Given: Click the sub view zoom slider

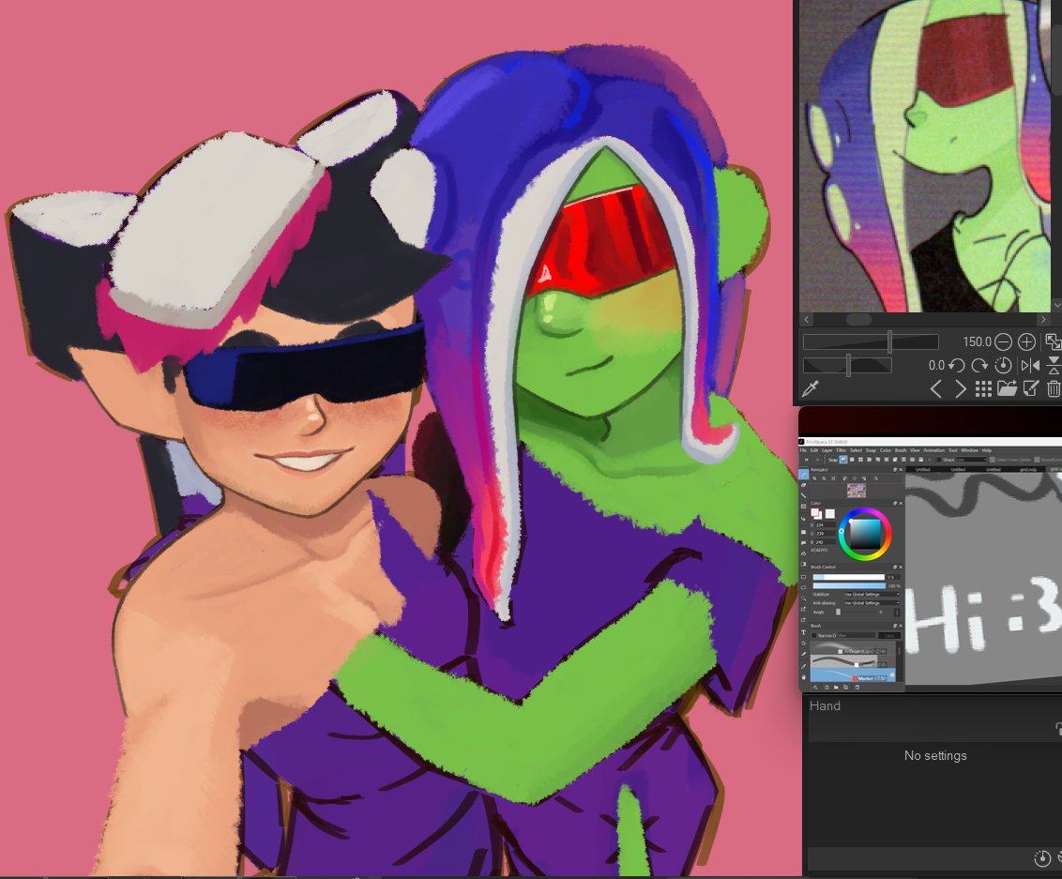Looking at the screenshot, I should 871,342.
